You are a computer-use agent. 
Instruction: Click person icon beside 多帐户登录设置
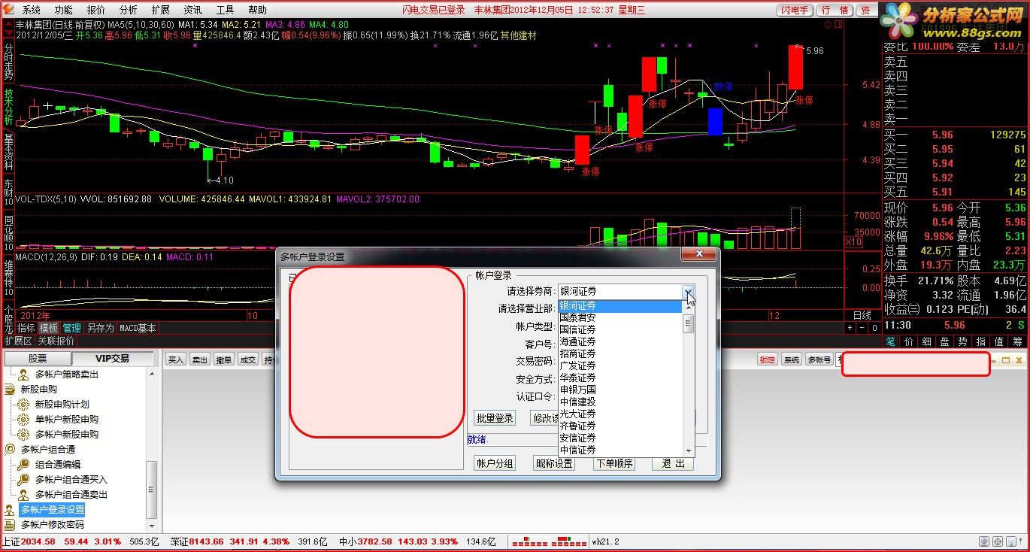[10, 510]
